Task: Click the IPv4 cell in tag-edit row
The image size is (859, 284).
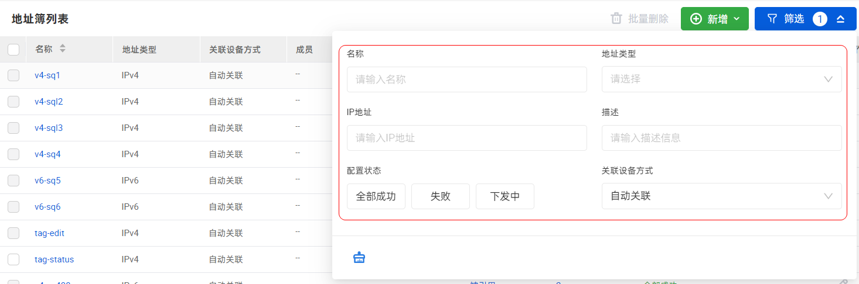Action: click(130, 233)
